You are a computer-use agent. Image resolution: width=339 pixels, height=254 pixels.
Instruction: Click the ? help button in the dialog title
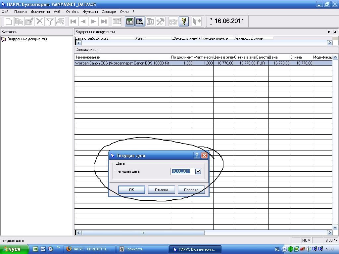pyautogui.click(x=197, y=155)
